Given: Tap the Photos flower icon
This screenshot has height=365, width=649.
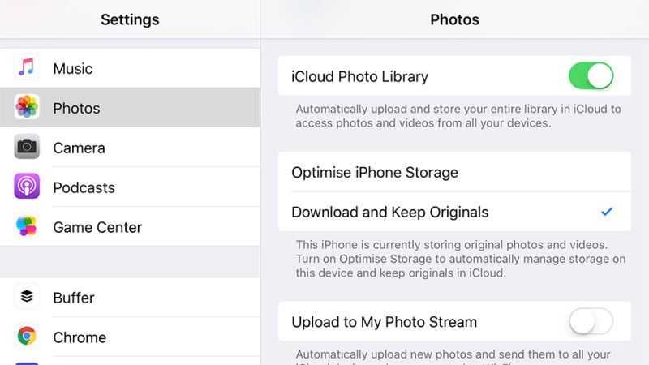Looking at the screenshot, I should pyautogui.click(x=27, y=107).
